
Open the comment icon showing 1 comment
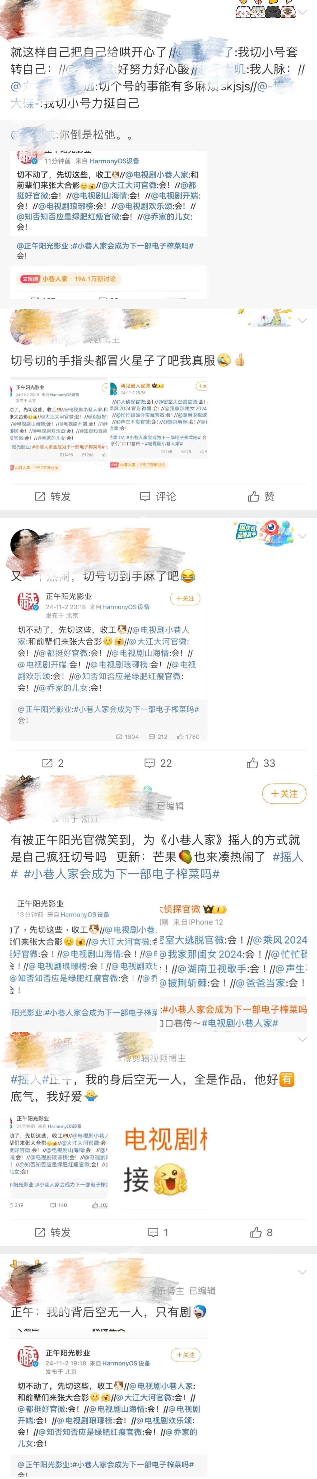[x=158, y=1232]
